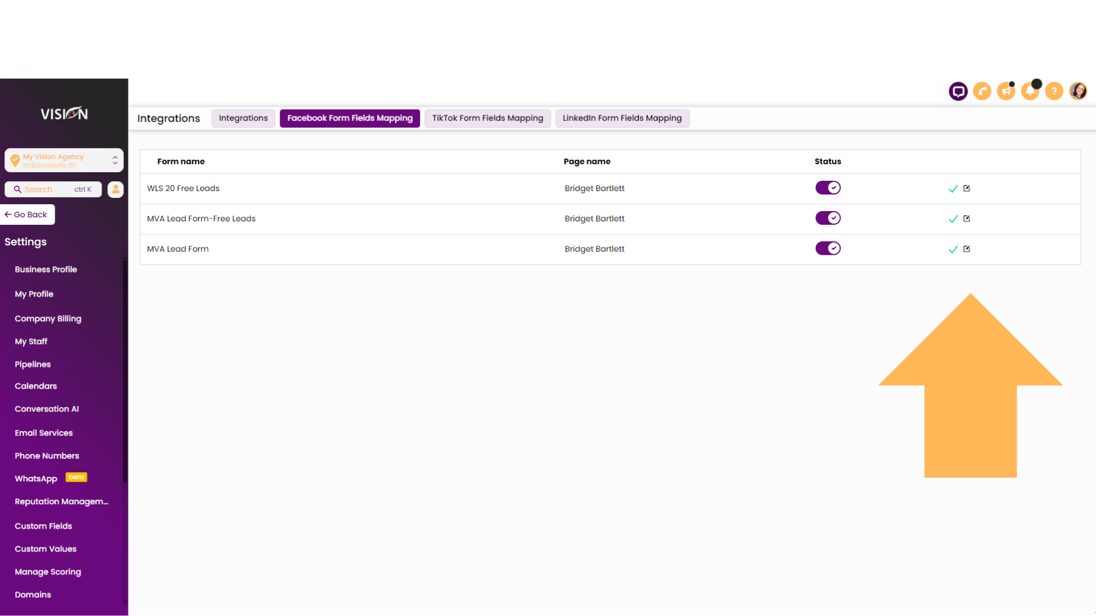
Task: Click the checkmark icon for WLS 20 Free Leads
Action: pyautogui.click(x=953, y=189)
